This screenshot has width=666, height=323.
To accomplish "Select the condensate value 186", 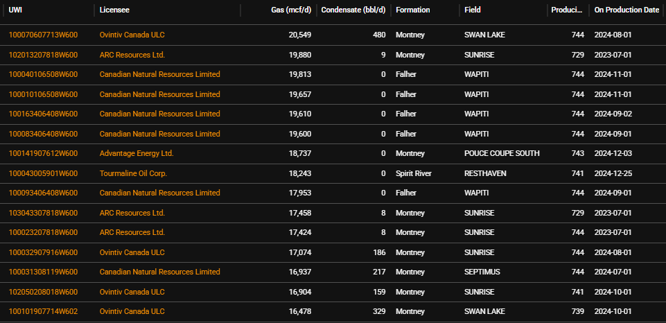I will coord(379,252).
